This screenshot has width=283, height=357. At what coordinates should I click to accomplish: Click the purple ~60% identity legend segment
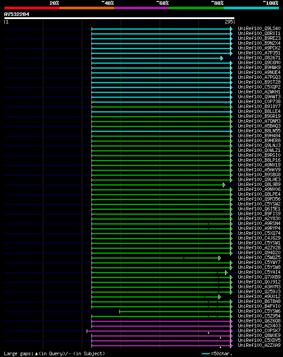pyautogui.click(x=141, y=8)
